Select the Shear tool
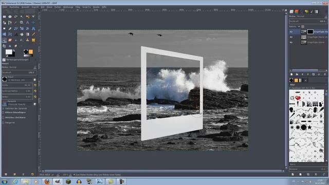The width and height of the screenshot is (329, 185). point(27,28)
